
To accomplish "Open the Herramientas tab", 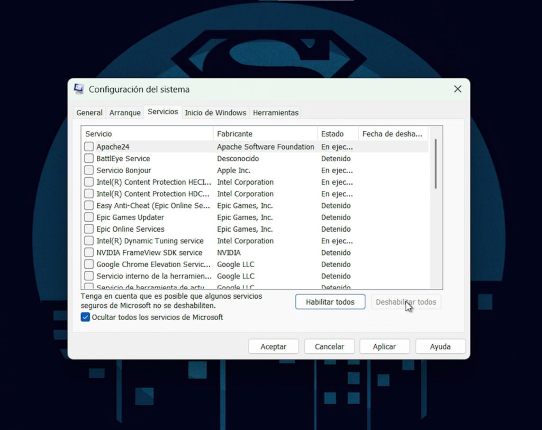I will (275, 112).
